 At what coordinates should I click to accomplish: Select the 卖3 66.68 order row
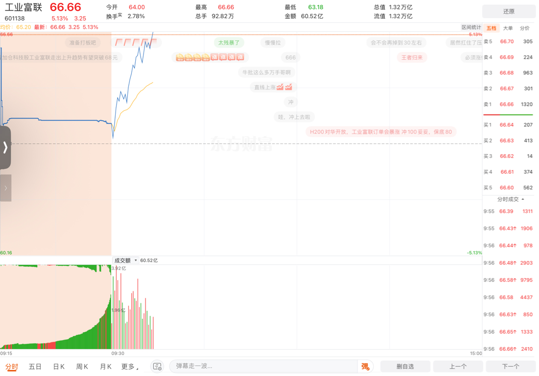pyautogui.click(x=508, y=73)
